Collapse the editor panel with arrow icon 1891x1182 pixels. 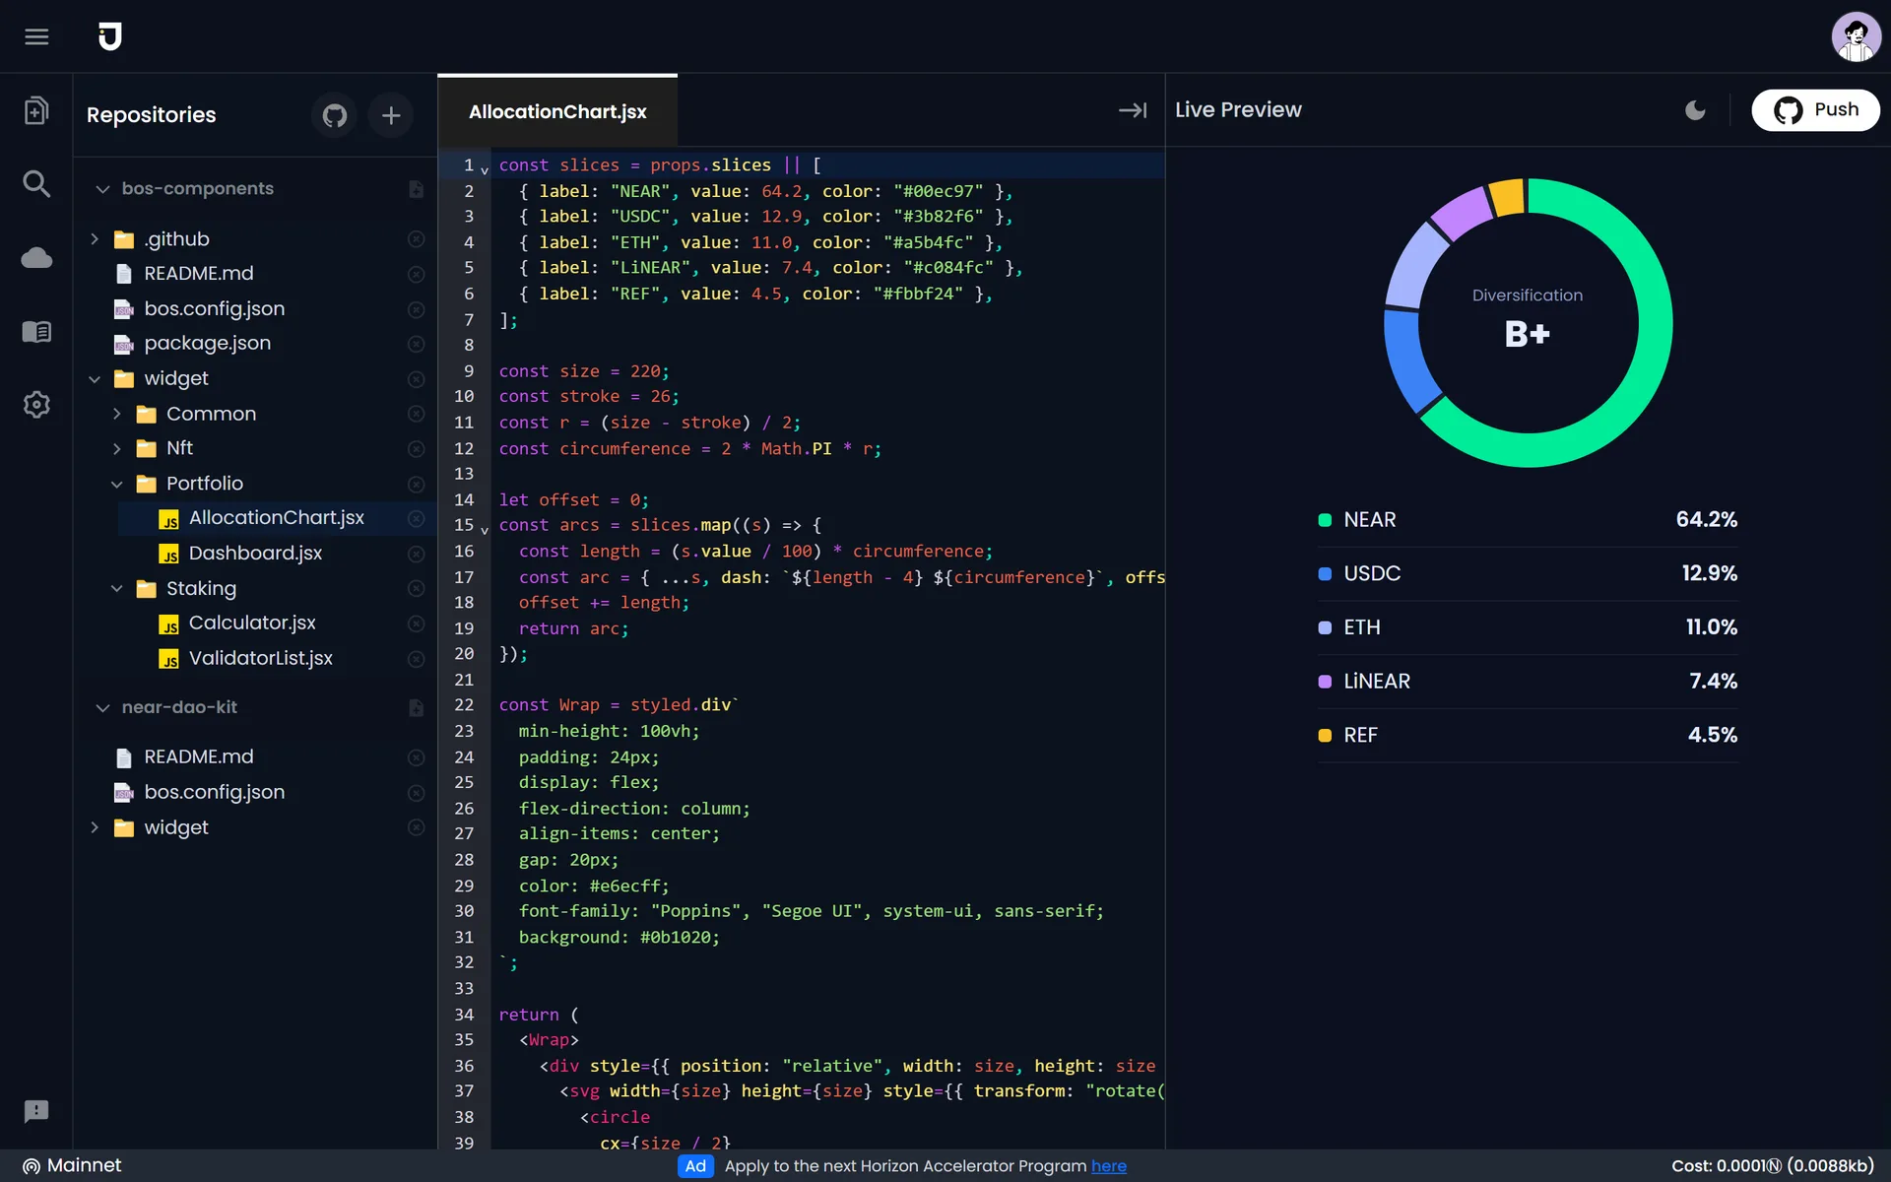pyautogui.click(x=1133, y=110)
